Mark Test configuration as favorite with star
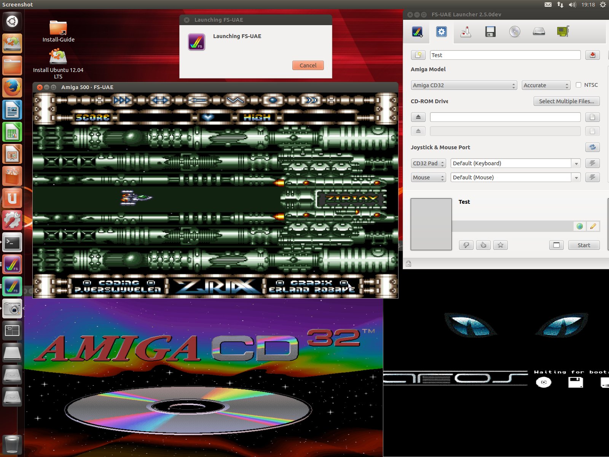The width and height of the screenshot is (609, 457). pos(501,245)
